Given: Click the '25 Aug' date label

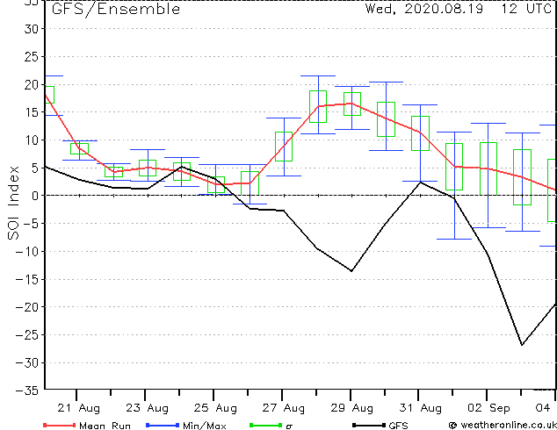Looking at the screenshot, I should point(215,408).
